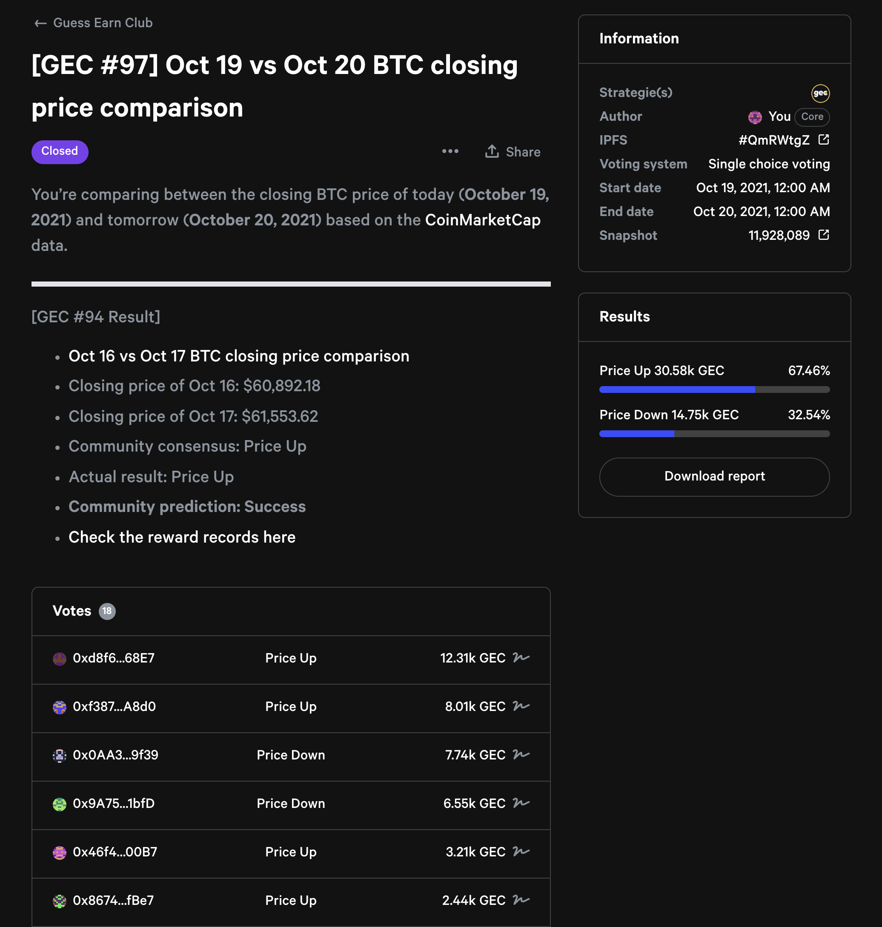View signature icon for 0x46f4...00B7 vote
This screenshot has height=927, width=882.
tap(521, 851)
